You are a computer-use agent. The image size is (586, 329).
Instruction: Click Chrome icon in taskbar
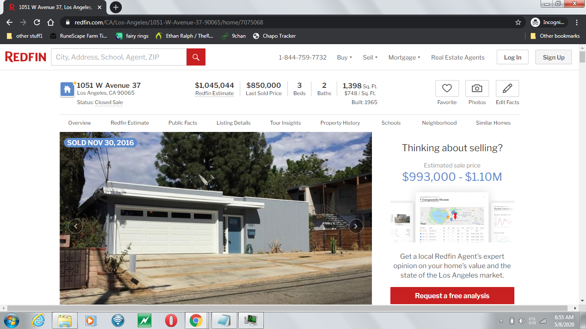coord(196,320)
